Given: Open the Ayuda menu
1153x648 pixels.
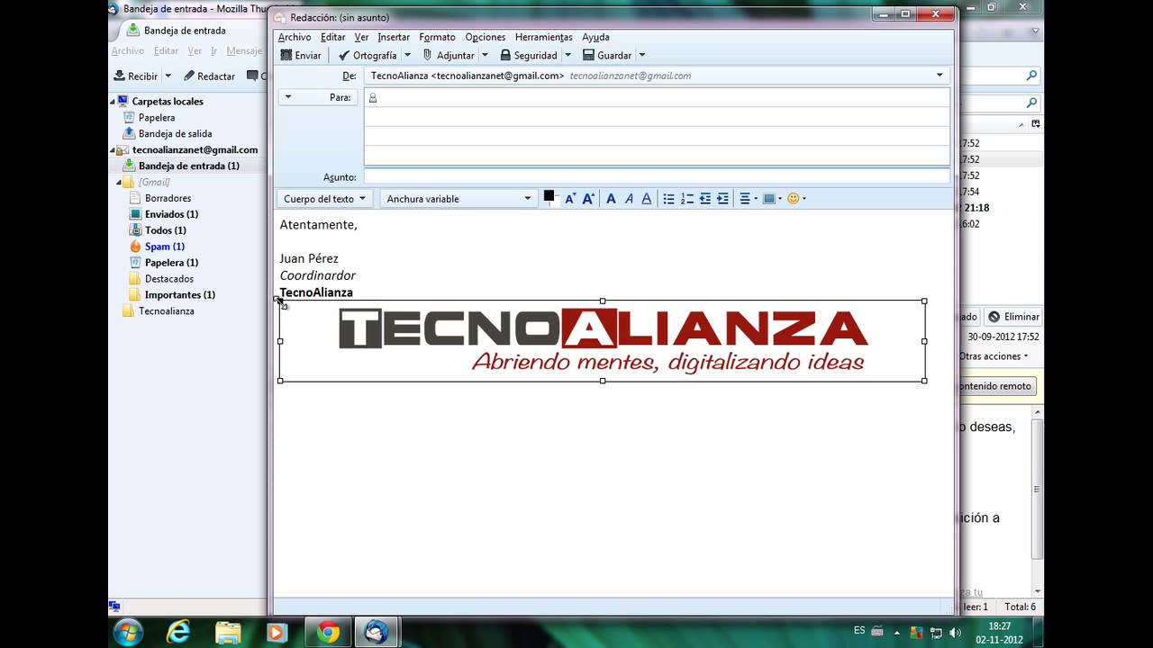Looking at the screenshot, I should [x=595, y=37].
